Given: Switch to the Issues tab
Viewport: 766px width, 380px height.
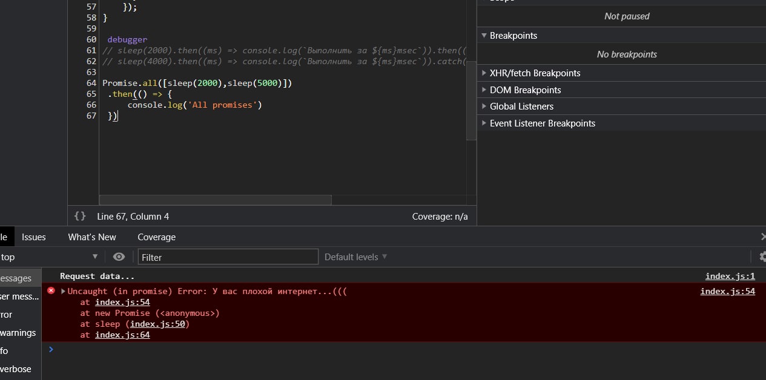Looking at the screenshot, I should click(34, 237).
